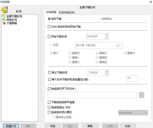Image resolution: width=153 pixels, height=128 pixels.
Task: Enable the 开始下载时间 checkbox
Action: click(49, 37)
